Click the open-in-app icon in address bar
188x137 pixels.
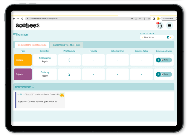tap(136, 19)
